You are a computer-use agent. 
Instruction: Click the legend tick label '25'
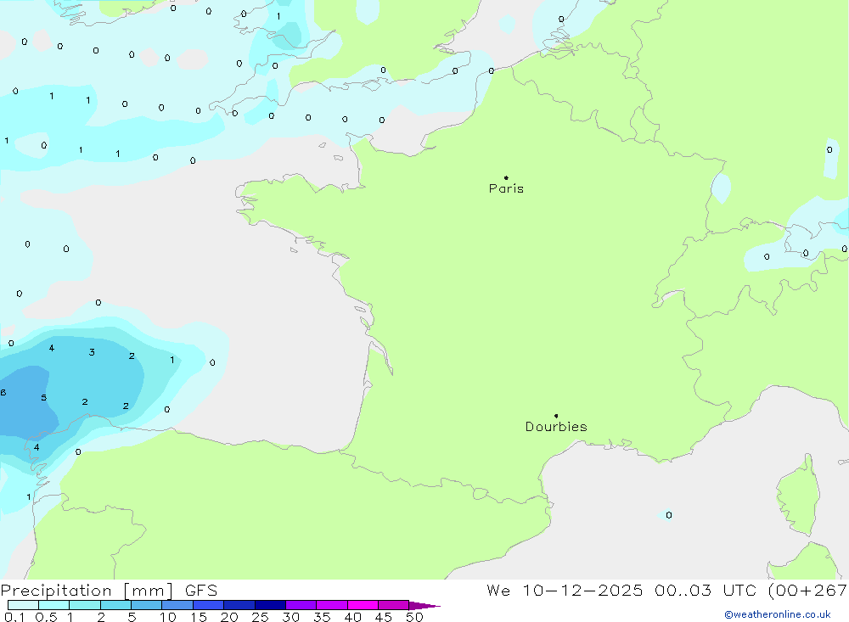click(x=261, y=617)
